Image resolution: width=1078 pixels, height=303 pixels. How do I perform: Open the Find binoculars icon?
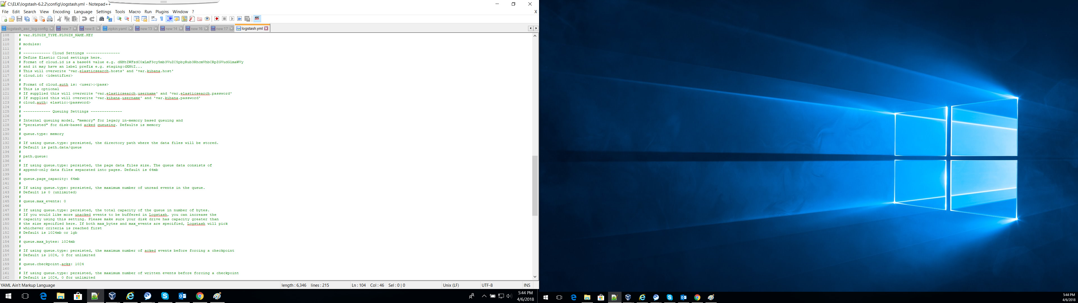click(102, 19)
